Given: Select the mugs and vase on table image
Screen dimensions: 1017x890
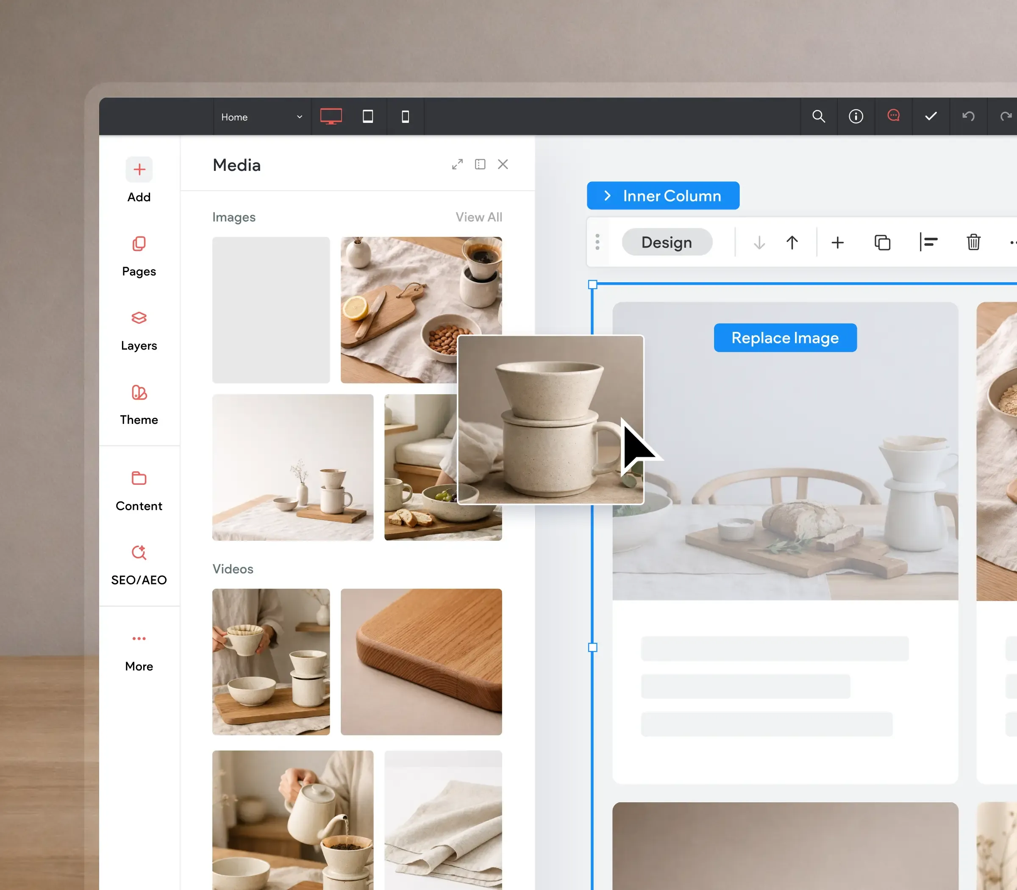Looking at the screenshot, I should pos(293,467).
